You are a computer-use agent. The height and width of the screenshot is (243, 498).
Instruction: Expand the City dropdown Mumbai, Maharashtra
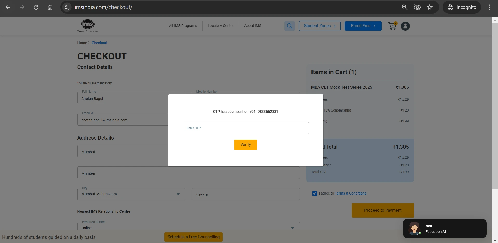[x=131, y=194]
